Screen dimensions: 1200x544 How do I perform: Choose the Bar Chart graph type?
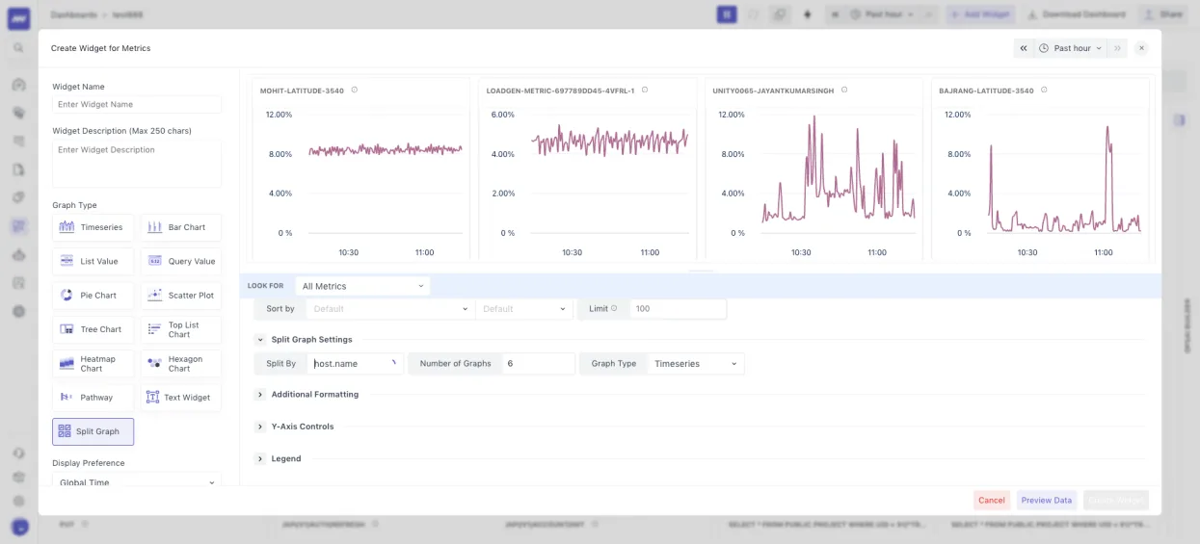pos(181,227)
